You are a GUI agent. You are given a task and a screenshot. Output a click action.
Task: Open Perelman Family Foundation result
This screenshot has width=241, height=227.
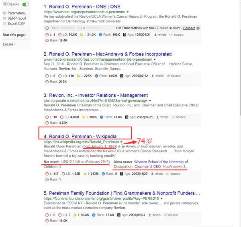[125, 193]
